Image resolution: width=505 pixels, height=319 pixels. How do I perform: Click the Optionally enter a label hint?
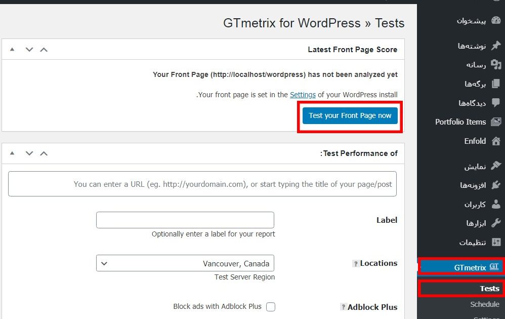213,234
